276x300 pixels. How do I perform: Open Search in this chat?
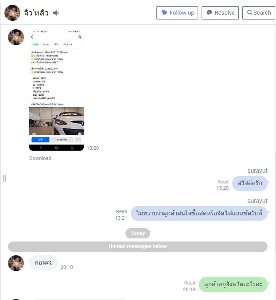[x=259, y=13]
